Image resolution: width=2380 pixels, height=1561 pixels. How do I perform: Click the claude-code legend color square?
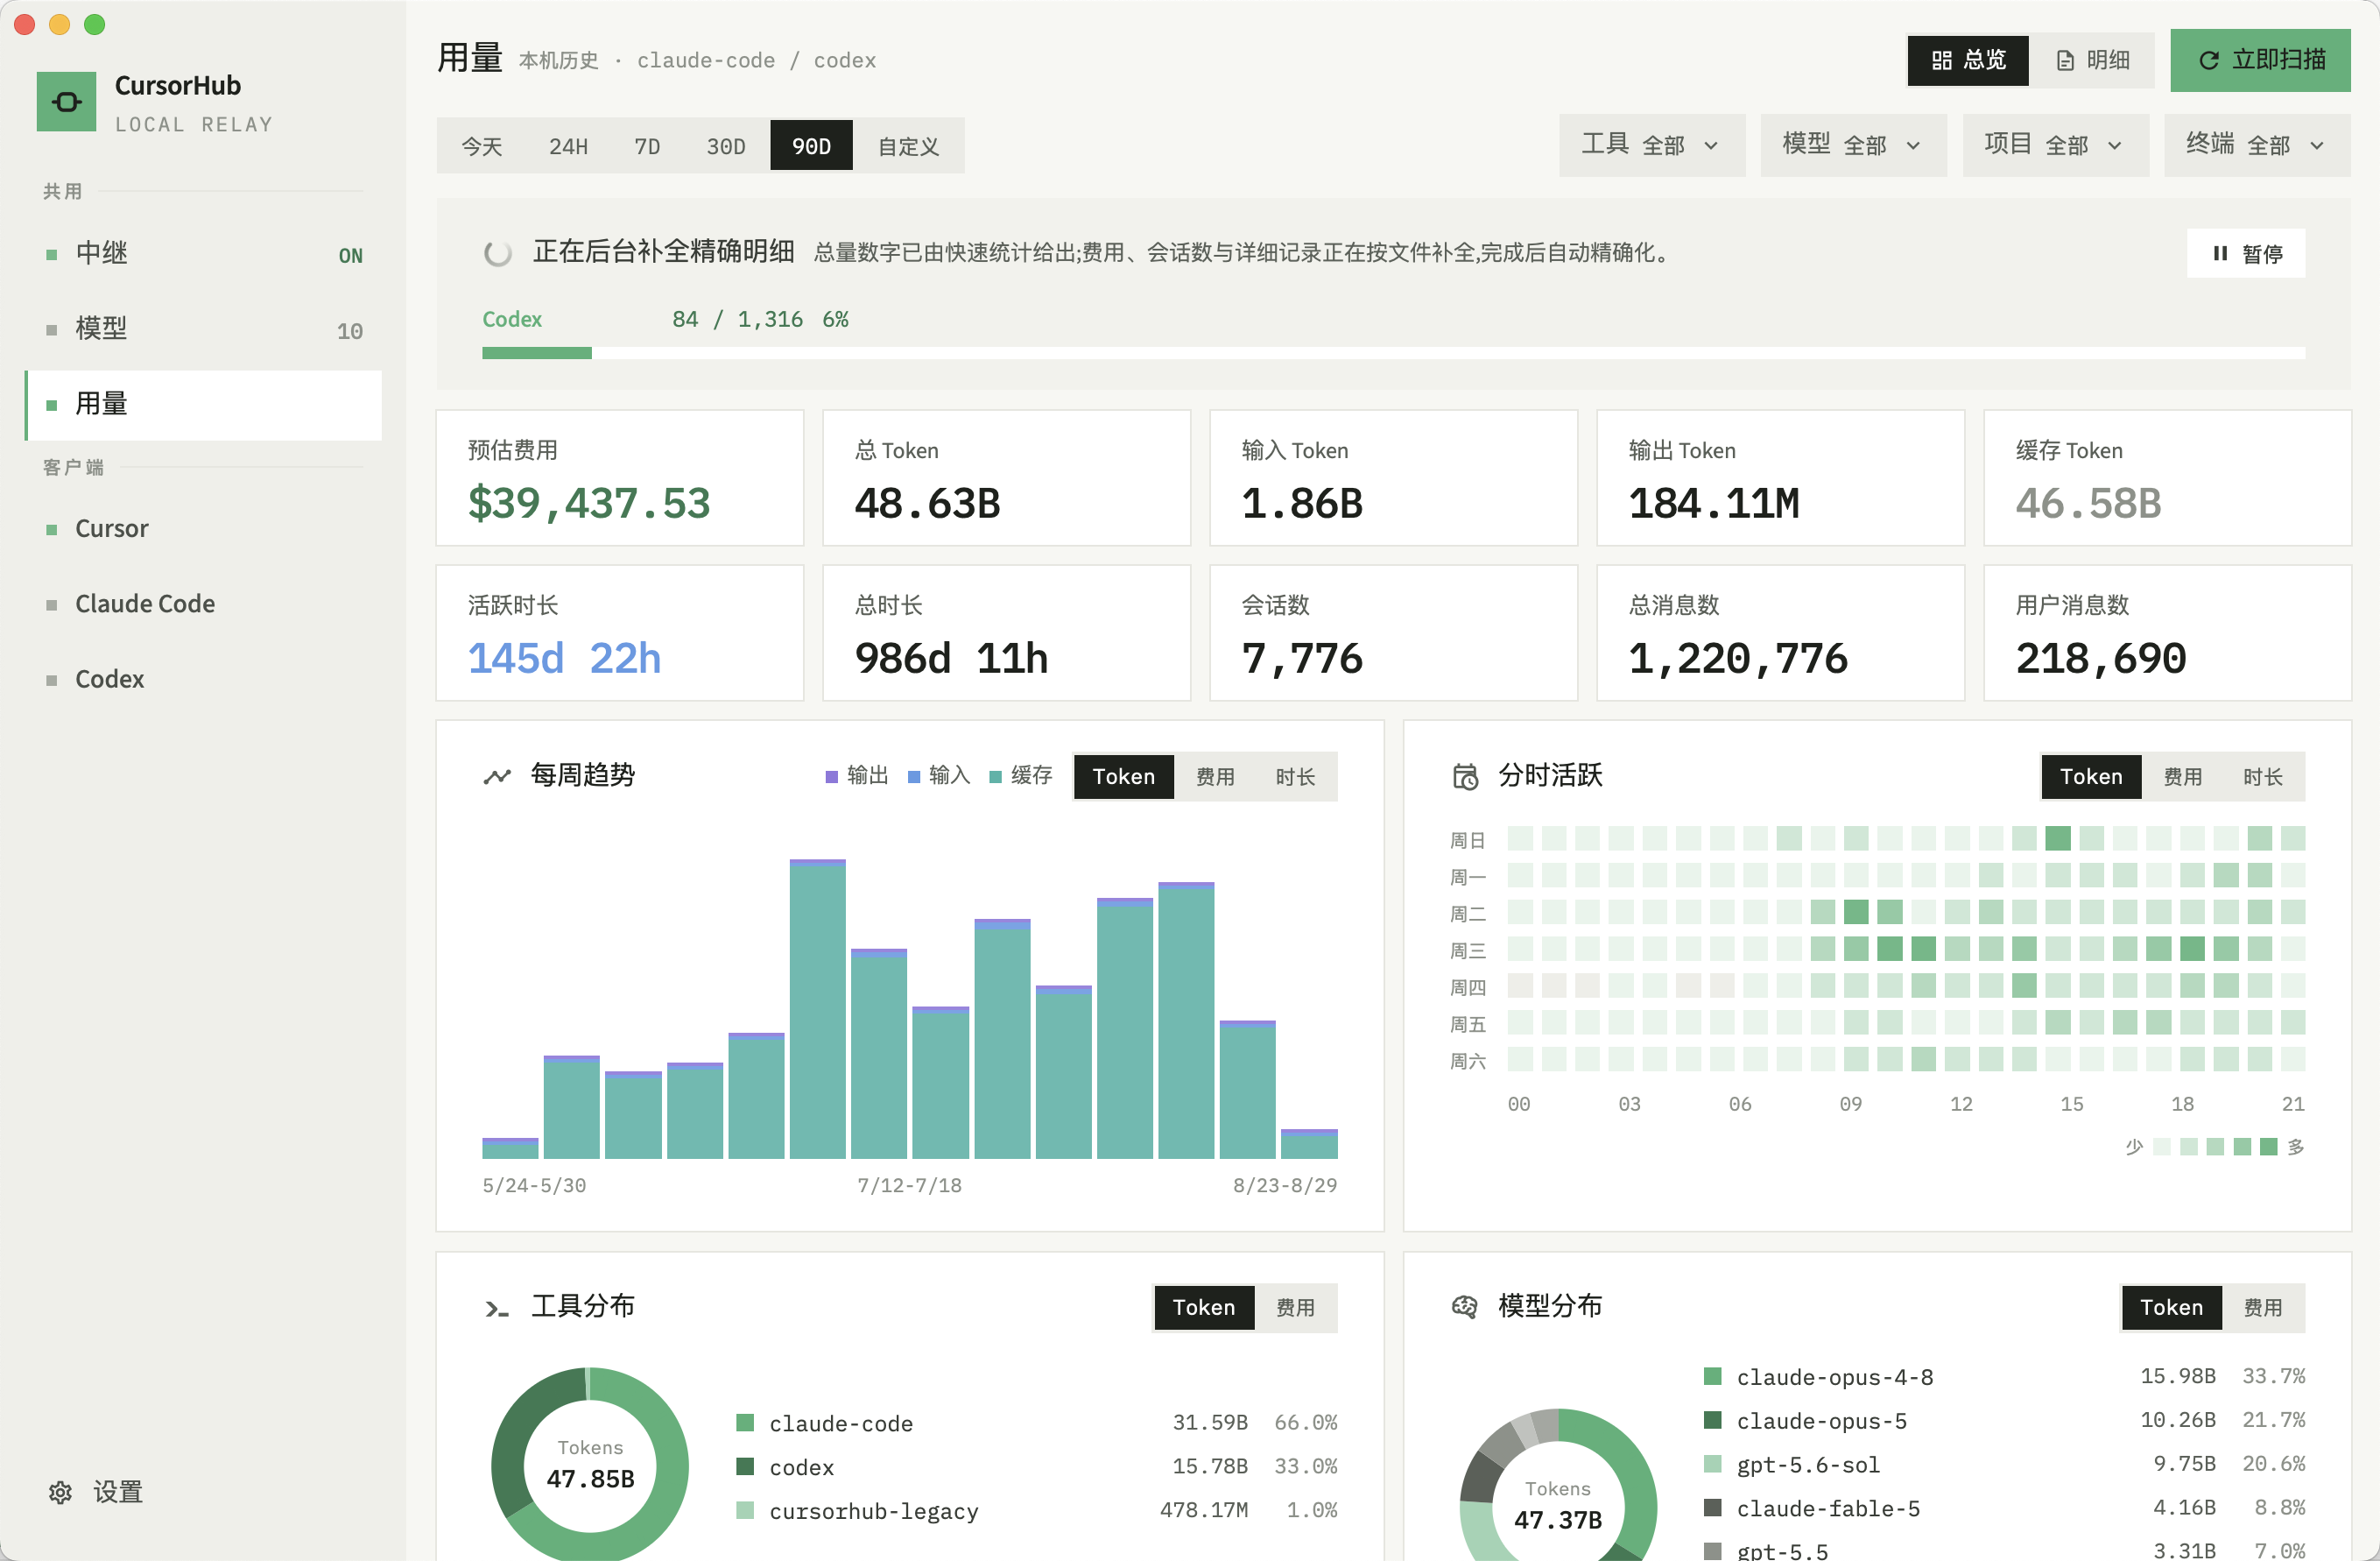(744, 1422)
